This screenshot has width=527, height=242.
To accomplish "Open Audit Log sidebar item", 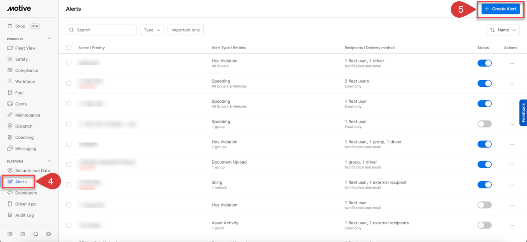I will pos(25,215).
